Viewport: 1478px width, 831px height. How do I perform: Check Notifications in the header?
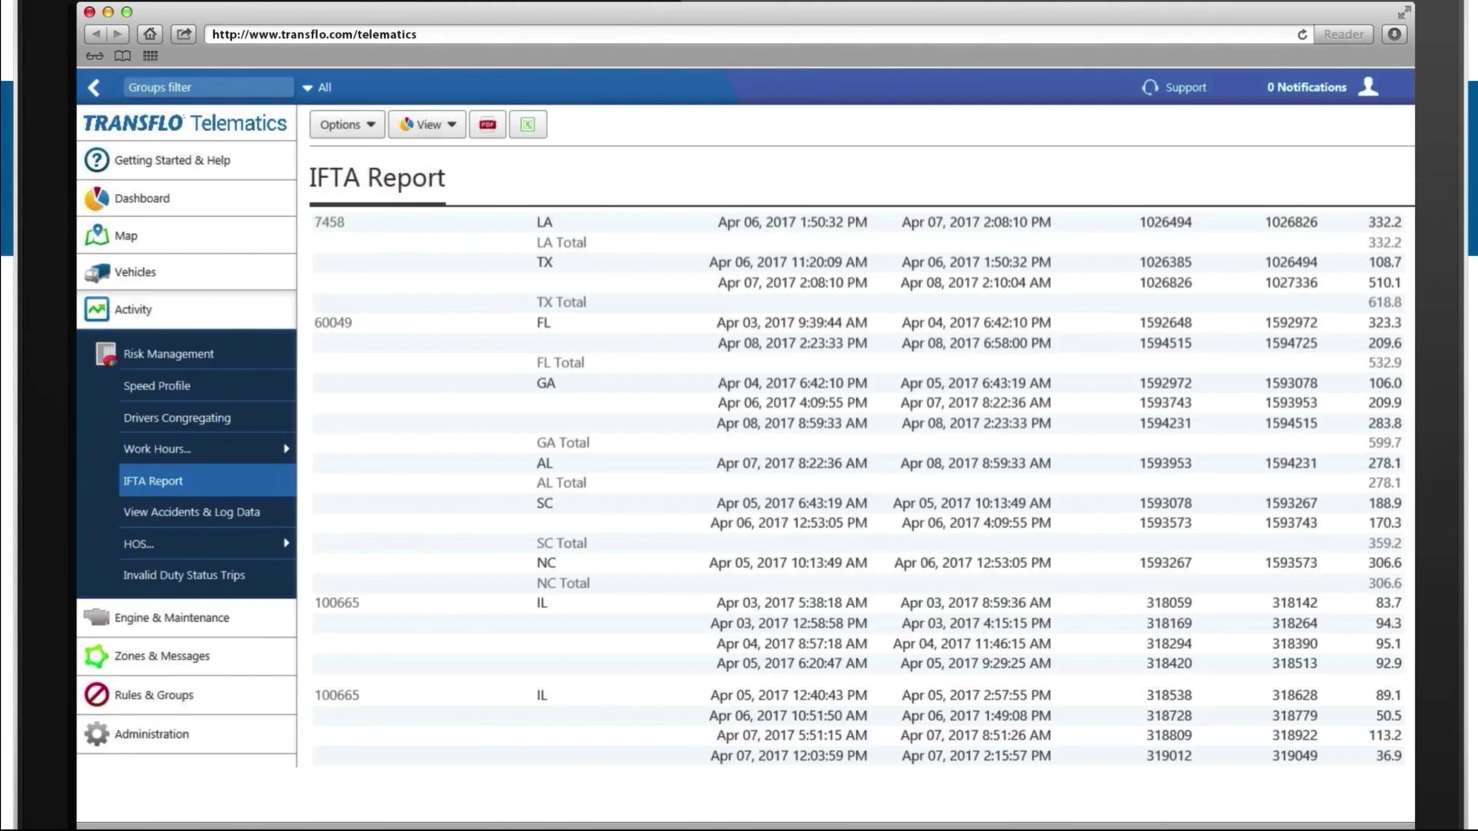[x=1306, y=87]
